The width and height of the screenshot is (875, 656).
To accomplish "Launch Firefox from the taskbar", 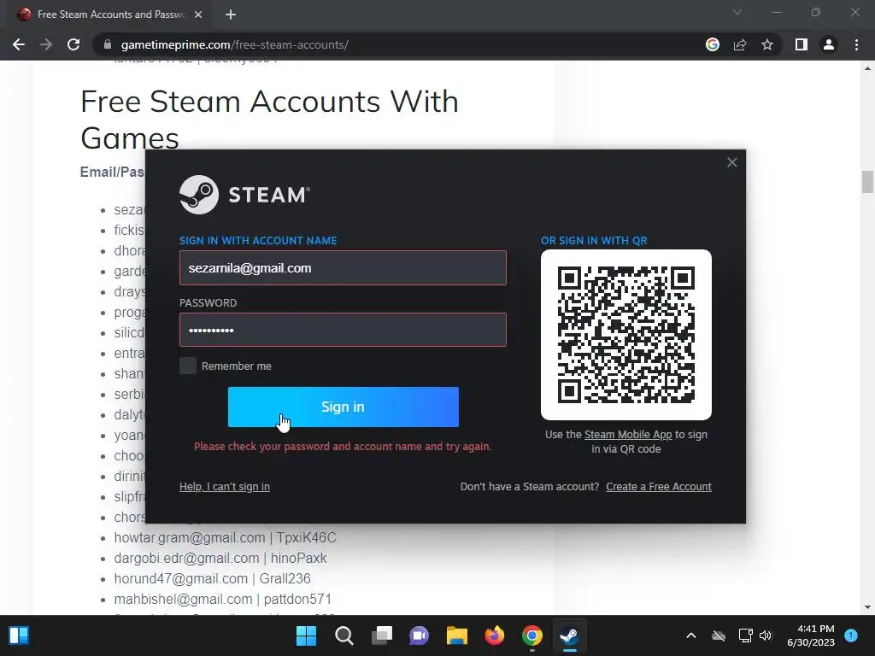I will click(495, 635).
